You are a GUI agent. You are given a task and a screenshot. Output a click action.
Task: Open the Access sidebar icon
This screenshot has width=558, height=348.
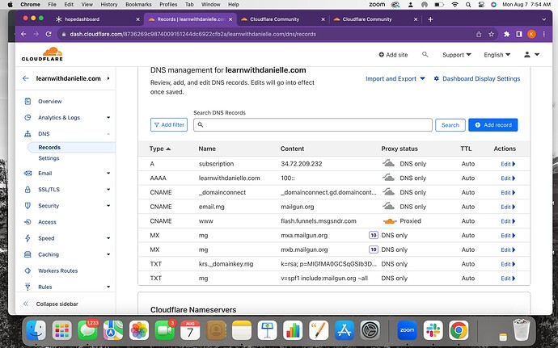tap(27, 222)
